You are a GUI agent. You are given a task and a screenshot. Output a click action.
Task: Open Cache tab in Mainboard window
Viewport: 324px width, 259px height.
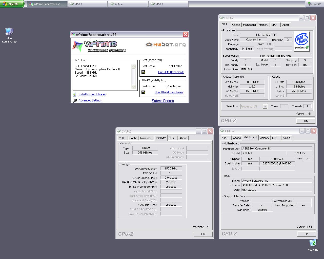click(237, 138)
